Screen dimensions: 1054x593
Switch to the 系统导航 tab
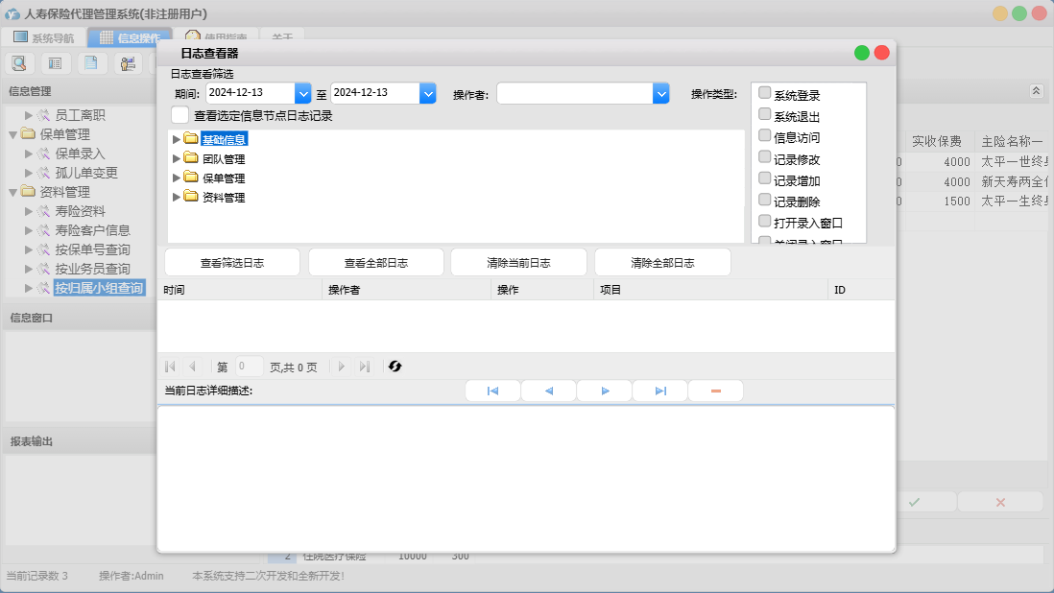tap(43, 38)
